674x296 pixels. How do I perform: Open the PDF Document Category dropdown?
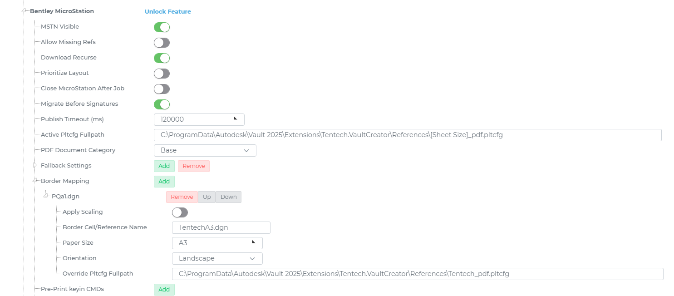click(x=205, y=150)
